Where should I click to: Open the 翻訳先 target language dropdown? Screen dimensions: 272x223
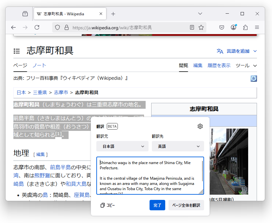click(178, 146)
